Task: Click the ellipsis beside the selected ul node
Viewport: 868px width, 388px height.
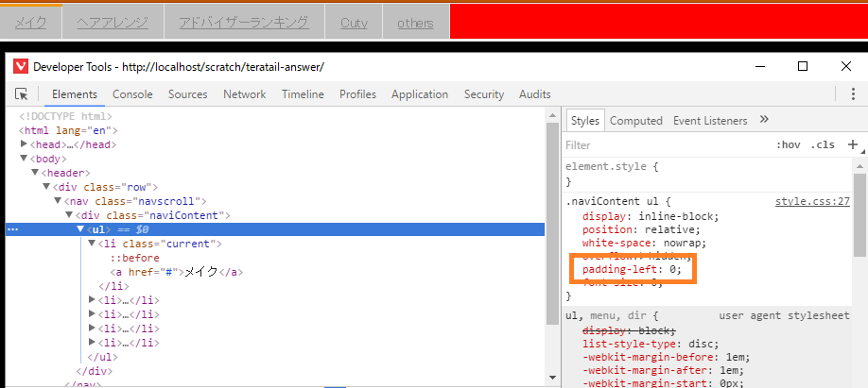Action: pyautogui.click(x=12, y=229)
